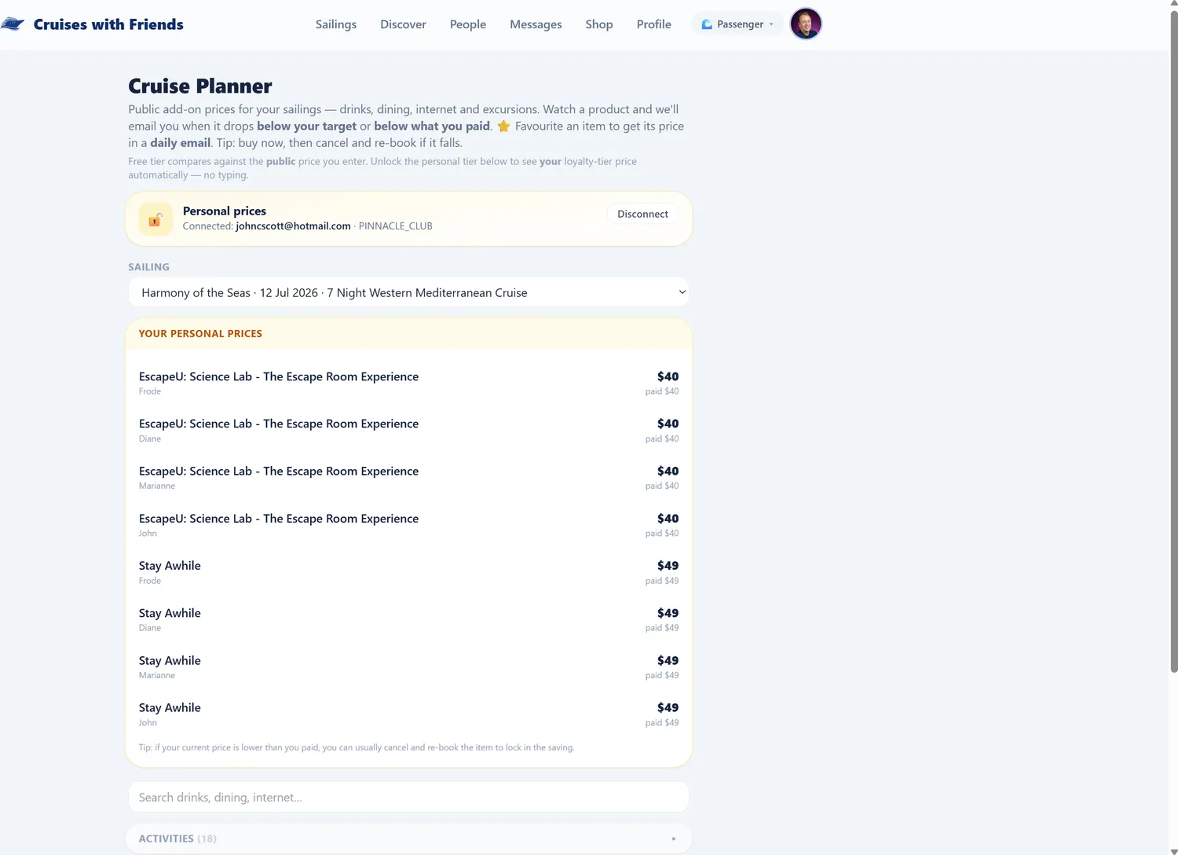Expand the Activities (18) section
Viewport: 1178px width, 855px height.
point(408,838)
